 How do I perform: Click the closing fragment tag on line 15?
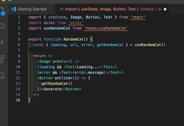[36, 95]
